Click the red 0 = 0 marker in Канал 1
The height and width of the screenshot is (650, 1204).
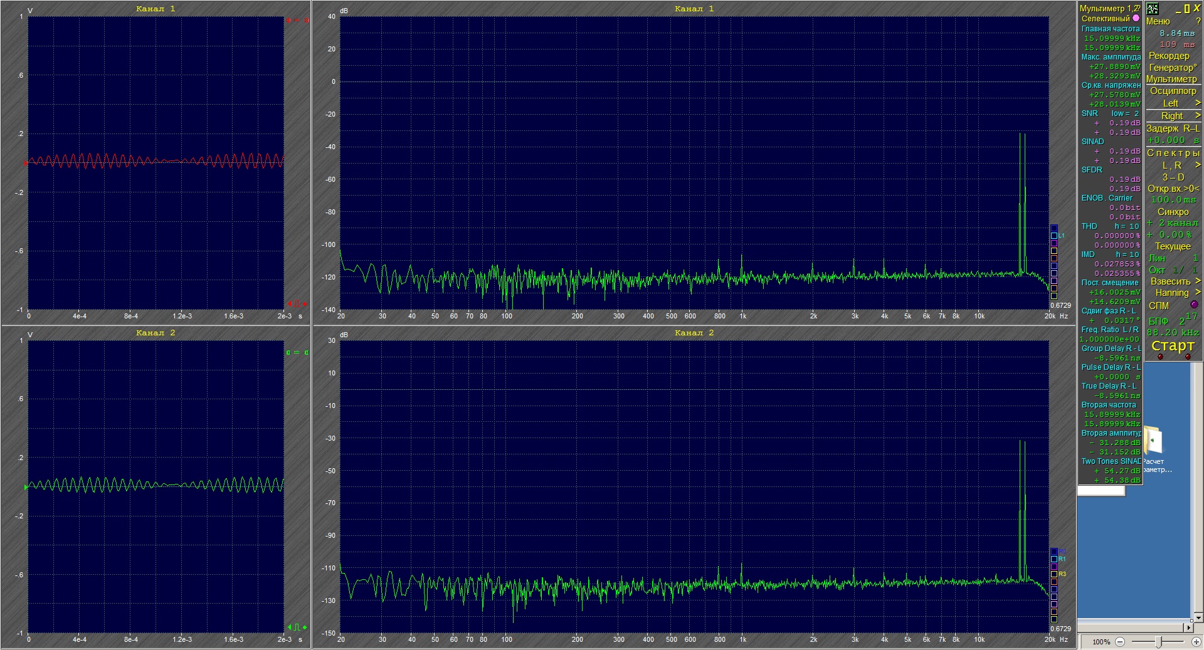(297, 21)
